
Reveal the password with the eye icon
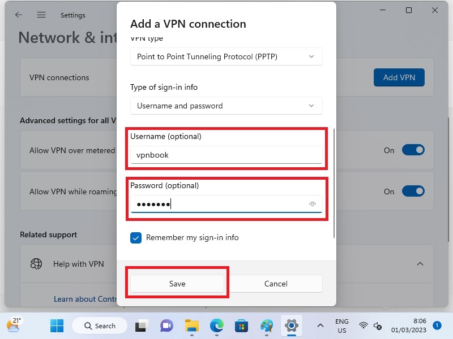click(x=313, y=204)
